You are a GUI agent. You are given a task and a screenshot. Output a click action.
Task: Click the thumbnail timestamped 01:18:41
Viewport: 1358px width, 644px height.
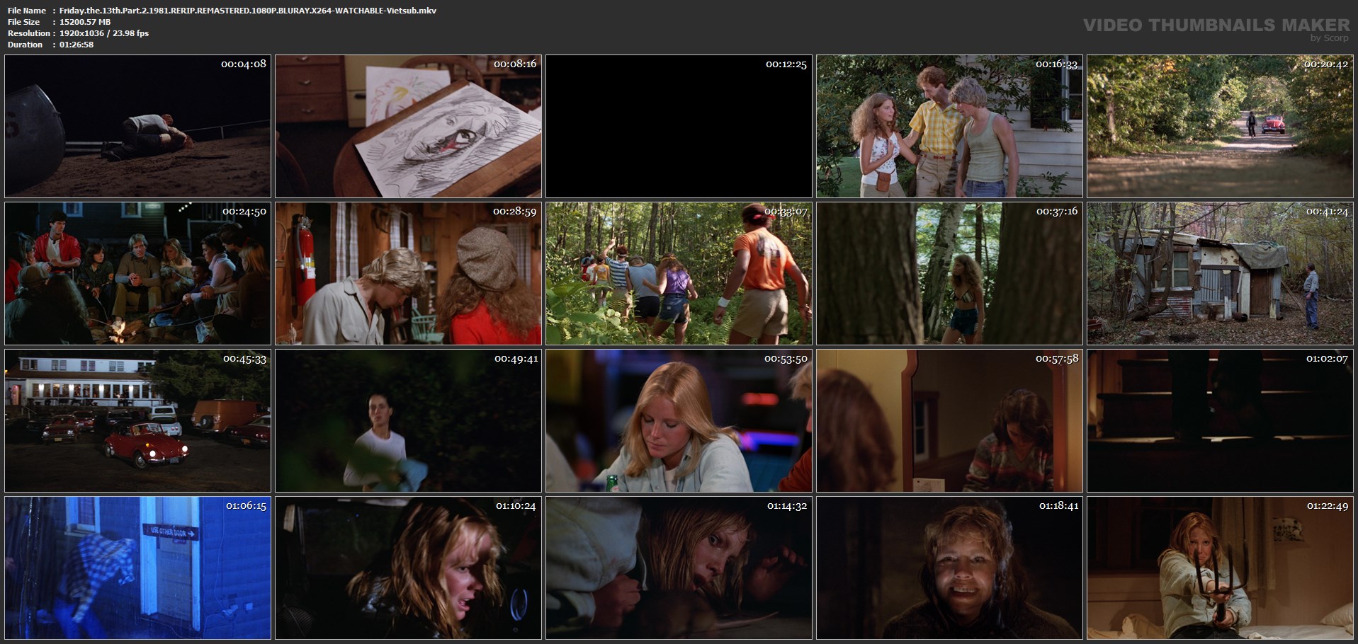click(949, 568)
